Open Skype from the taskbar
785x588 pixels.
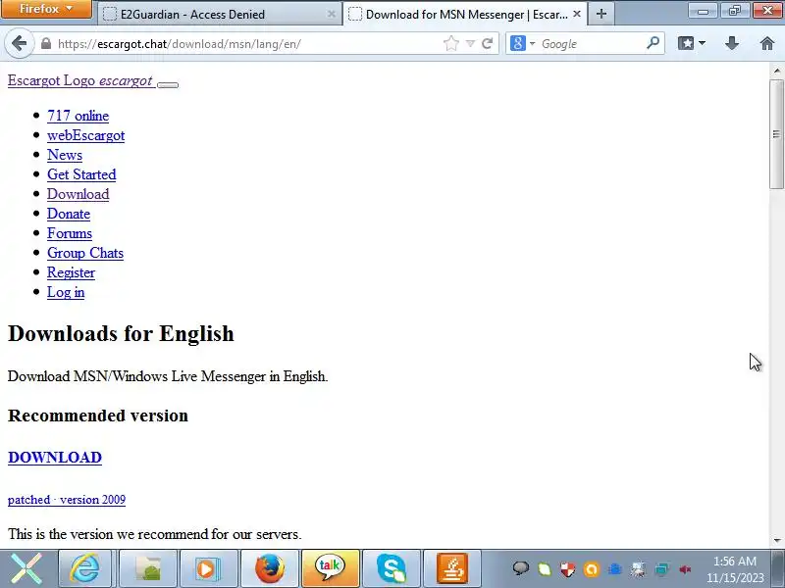392,568
